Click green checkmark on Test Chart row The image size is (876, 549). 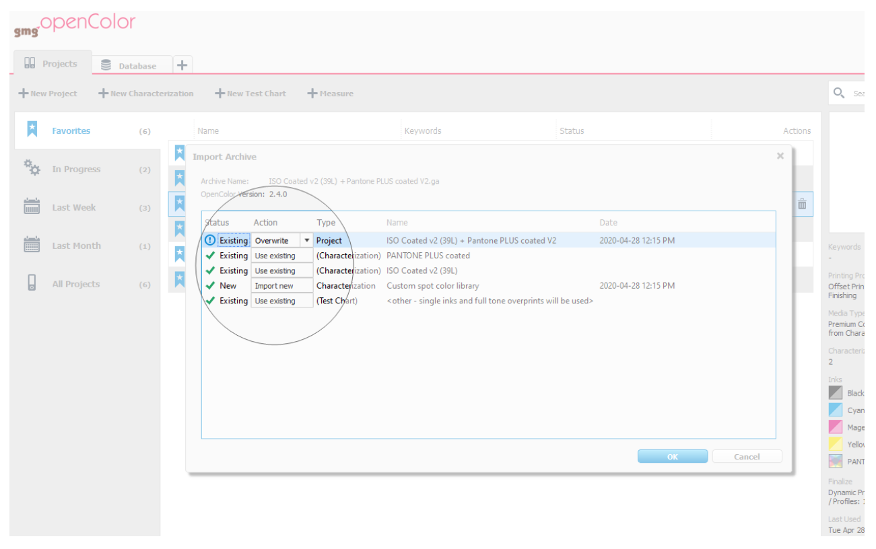tap(211, 301)
